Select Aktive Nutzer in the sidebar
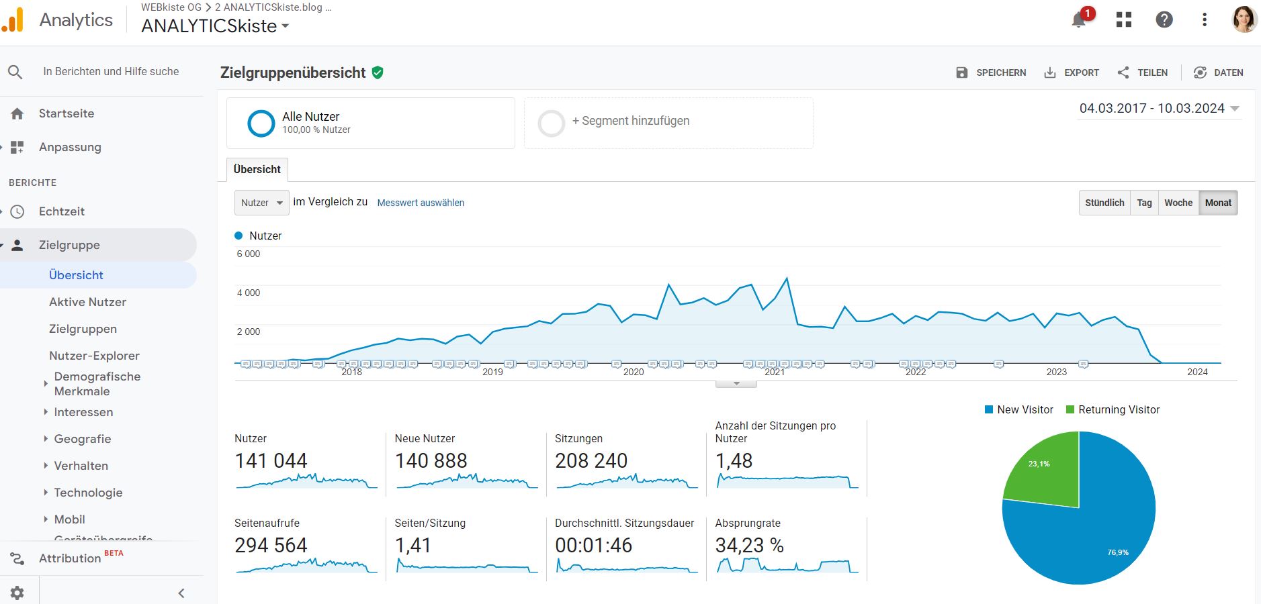 tap(88, 302)
